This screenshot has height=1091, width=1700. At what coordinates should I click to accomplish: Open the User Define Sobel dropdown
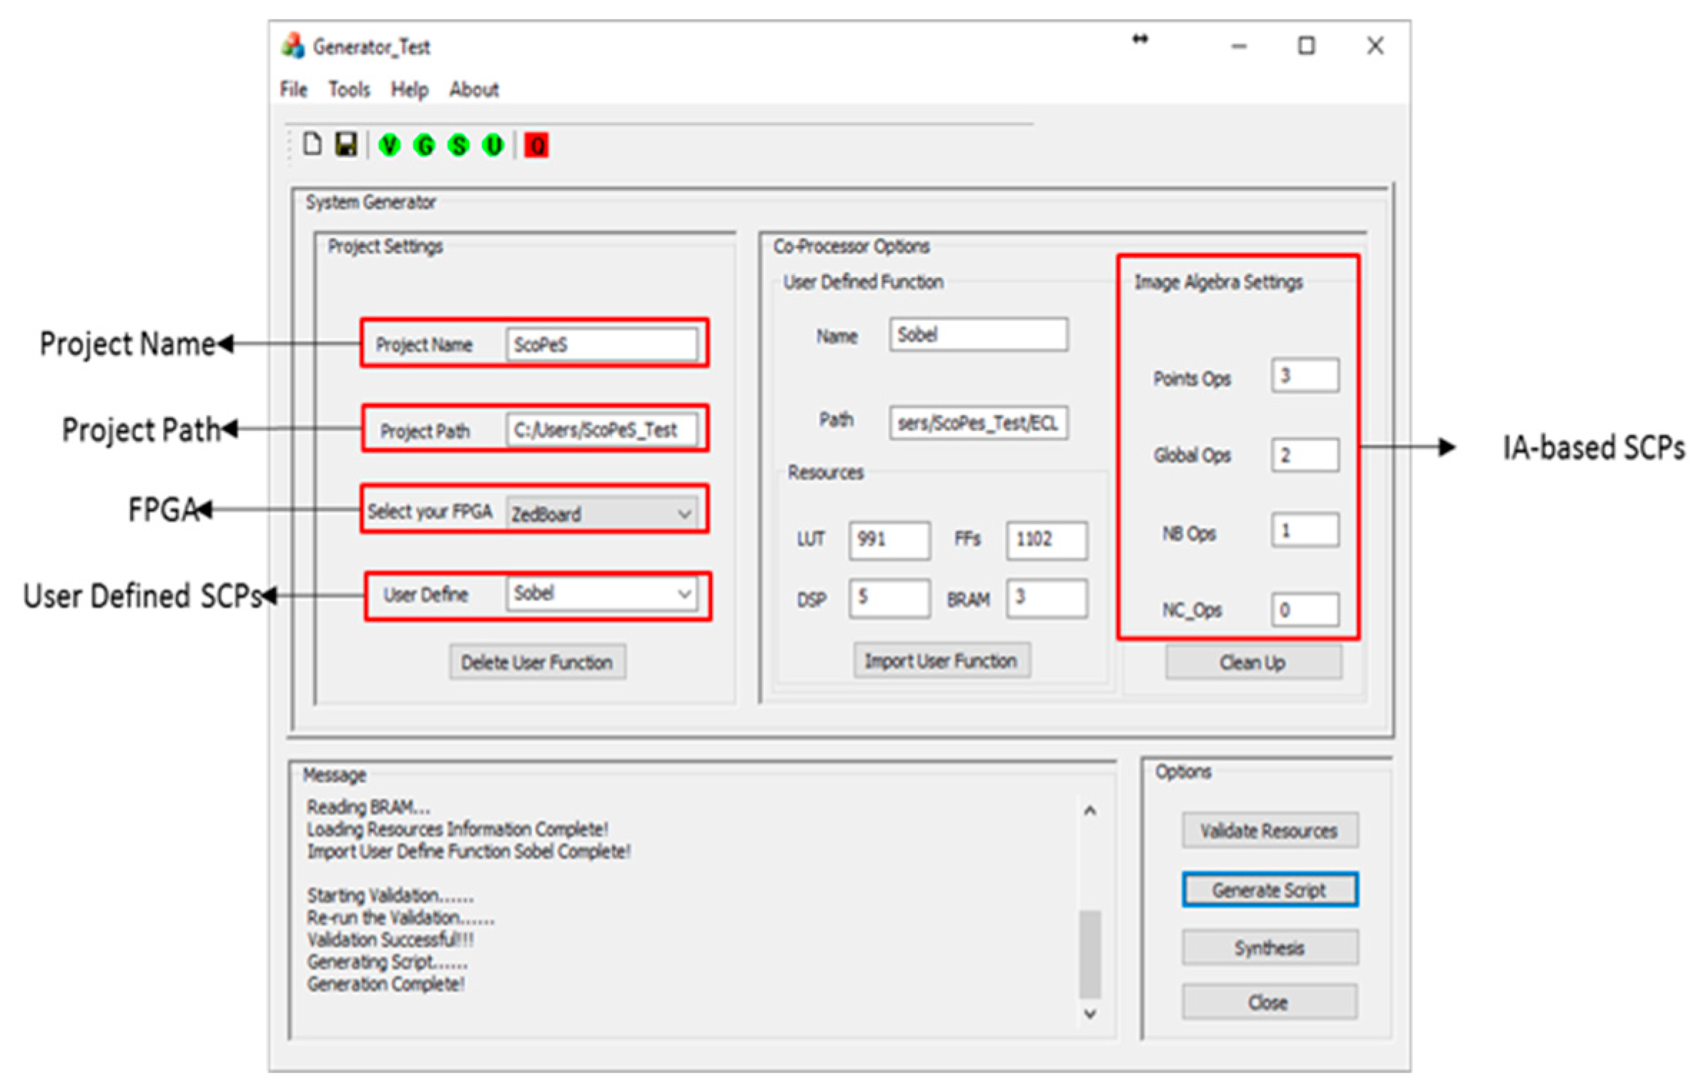[683, 594]
